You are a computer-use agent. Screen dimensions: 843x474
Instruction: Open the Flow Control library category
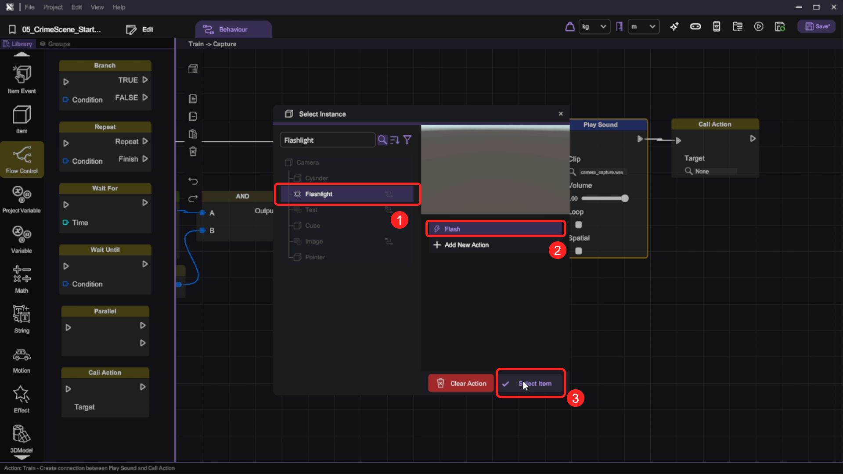22,159
